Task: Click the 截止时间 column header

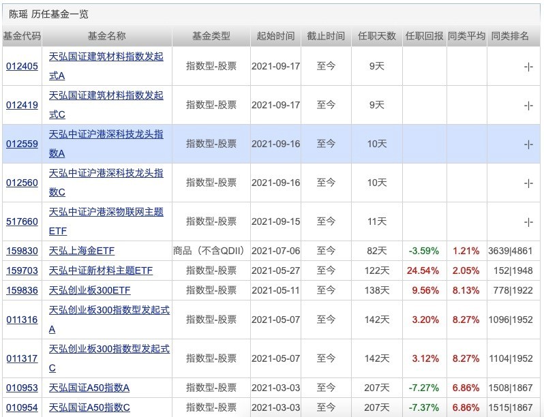Action: tap(326, 36)
